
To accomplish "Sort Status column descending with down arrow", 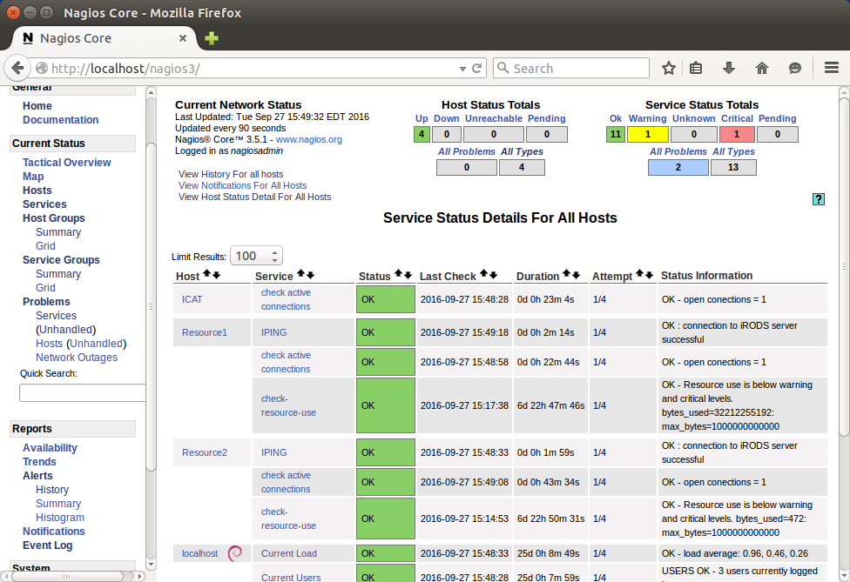I will (408, 275).
